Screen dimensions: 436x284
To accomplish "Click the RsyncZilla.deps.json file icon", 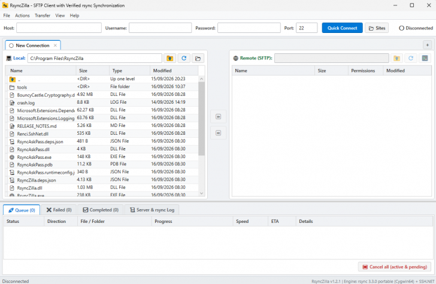I will click(12, 180).
